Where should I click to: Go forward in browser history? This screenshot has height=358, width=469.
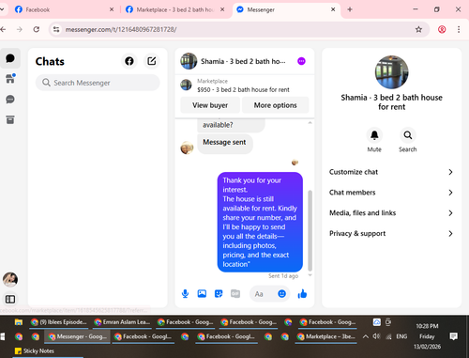coord(20,29)
